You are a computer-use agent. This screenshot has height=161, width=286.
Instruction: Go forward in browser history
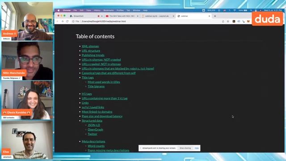coord(63,21)
